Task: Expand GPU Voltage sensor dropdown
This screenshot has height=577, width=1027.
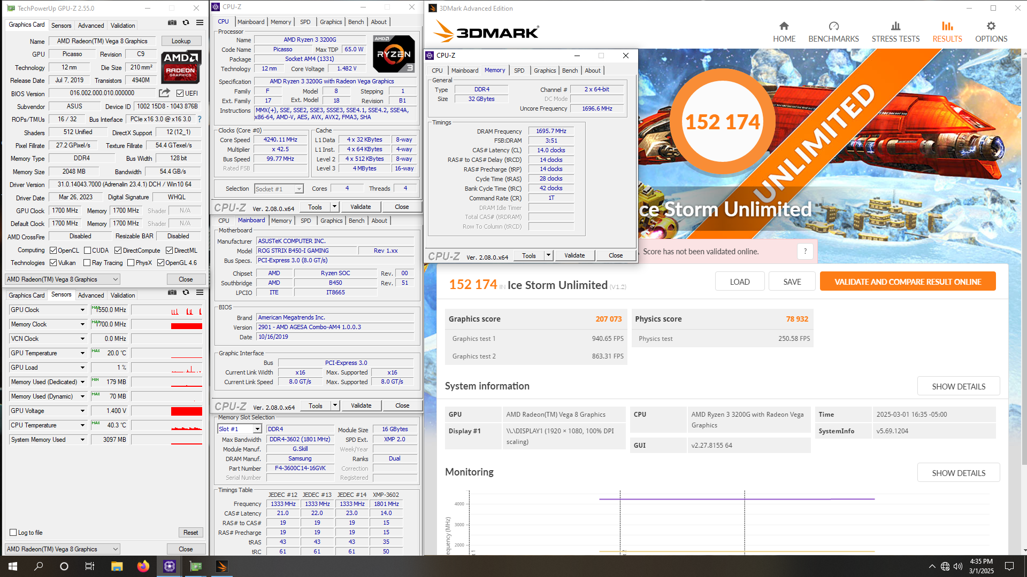Action: (x=82, y=411)
